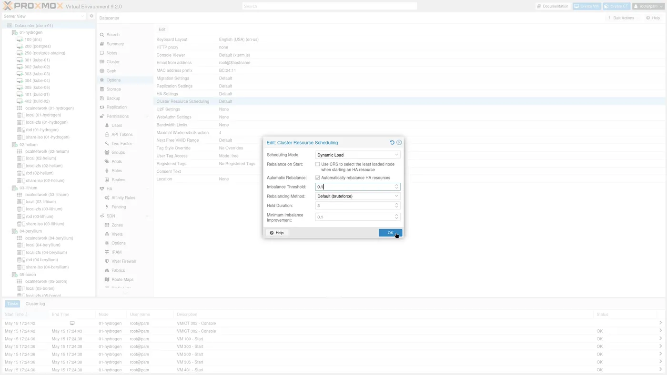Open Users under Permissions
The height and width of the screenshot is (375, 667).
(117, 125)
